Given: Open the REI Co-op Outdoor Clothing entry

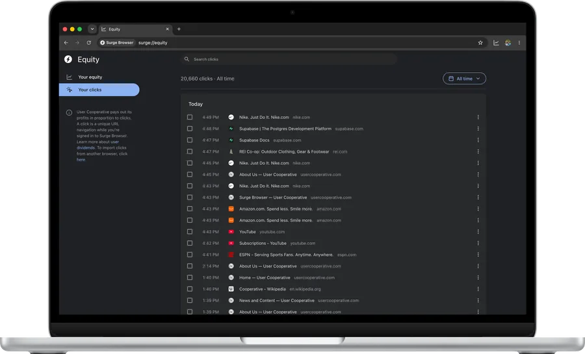Looking at the screenshot, I should [284, 151].
